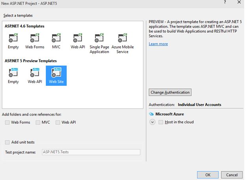This screenshot has height=180, width=247.
Task: Tick the MVC references checkbox
Action: pyautogui.click(x=38, y=122)
